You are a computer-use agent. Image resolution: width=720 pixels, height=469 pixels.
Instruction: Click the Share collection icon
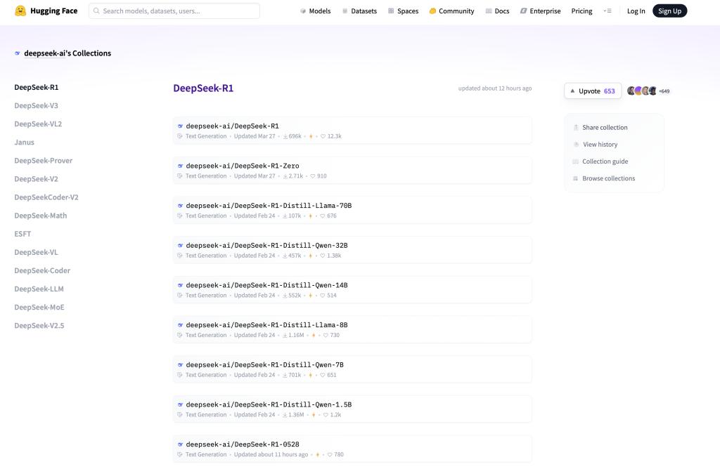(x=576, y=127)
